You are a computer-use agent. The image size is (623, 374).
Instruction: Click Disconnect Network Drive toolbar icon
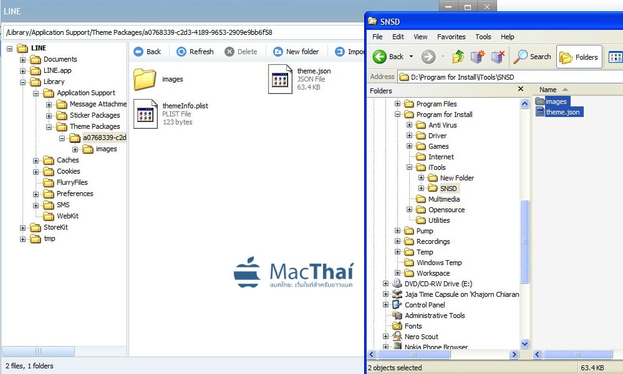click(x=498, y=57)
